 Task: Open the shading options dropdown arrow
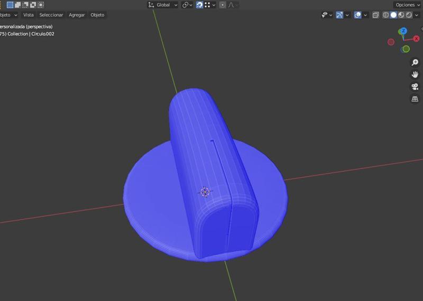pos(417,15)
